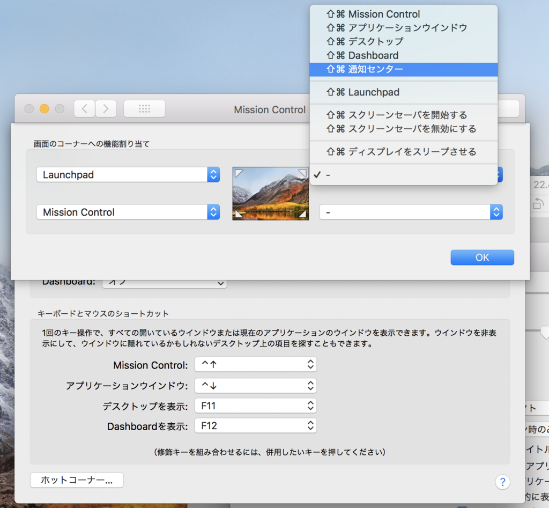549x508 pixels.
Task: Open help with the question mark icon
Action: pos(502,482)
